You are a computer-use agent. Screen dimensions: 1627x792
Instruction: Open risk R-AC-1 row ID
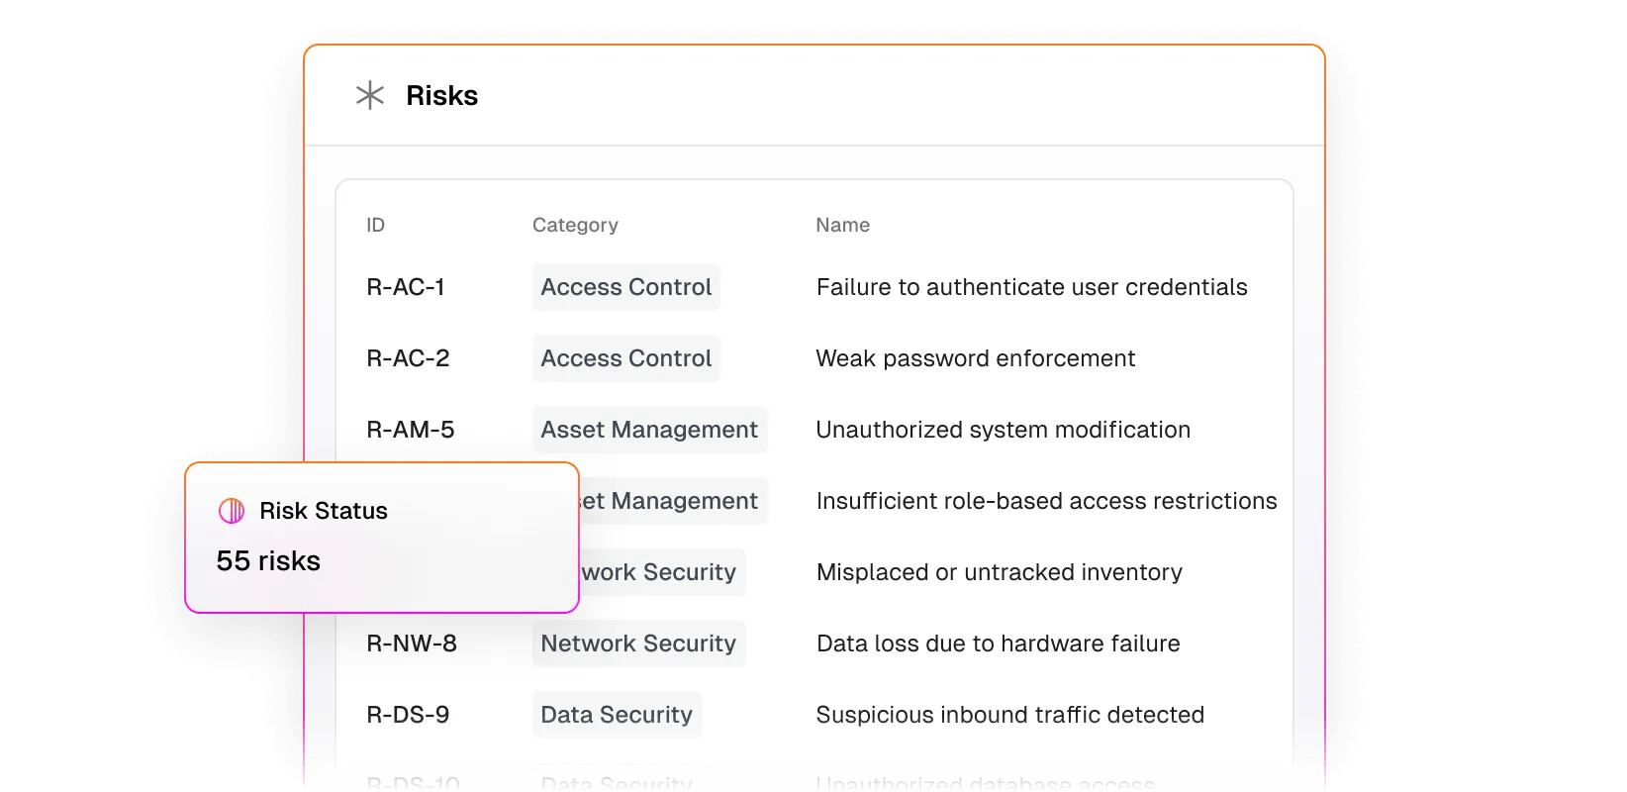click(406, 287)
